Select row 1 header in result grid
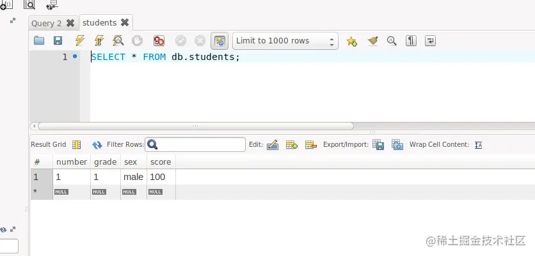535x256 pixels. coord(42,177)
